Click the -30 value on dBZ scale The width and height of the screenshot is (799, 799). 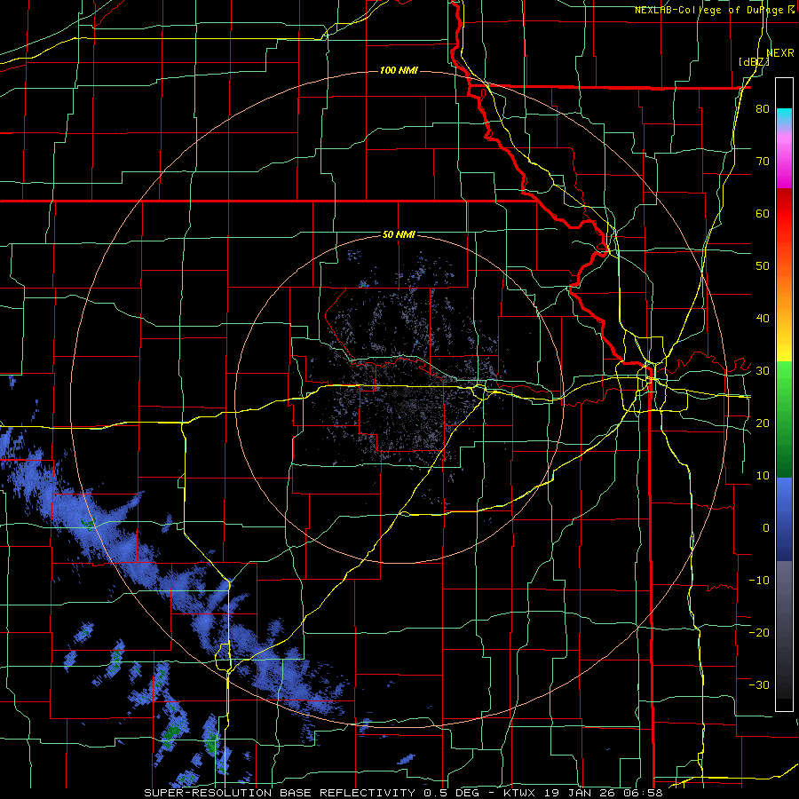tap(759, 684)
